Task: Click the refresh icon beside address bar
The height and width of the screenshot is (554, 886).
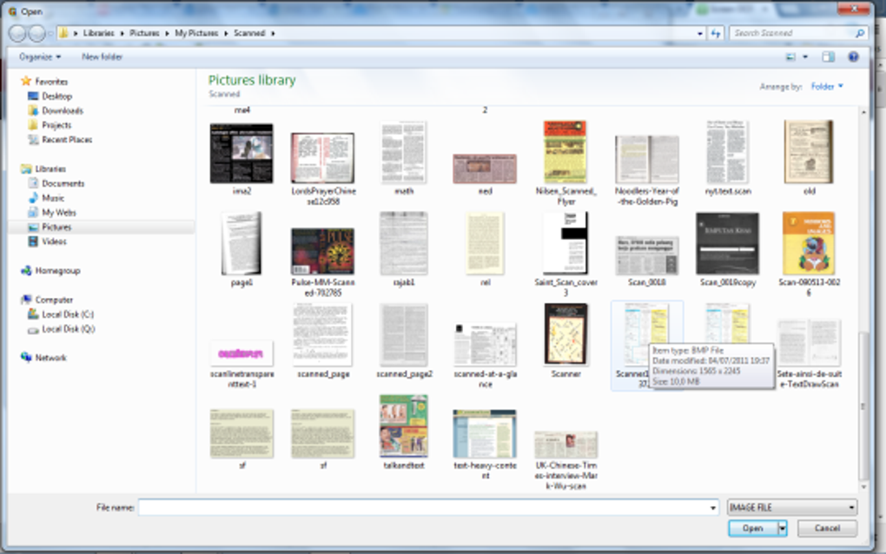Action: (716, 33)
